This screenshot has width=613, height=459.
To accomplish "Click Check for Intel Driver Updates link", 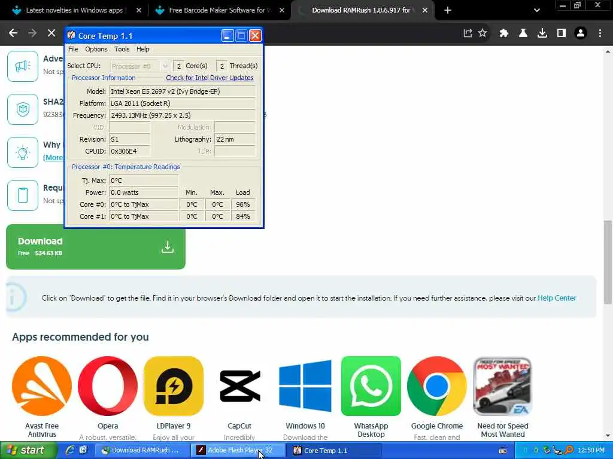I will click(210, 78).
